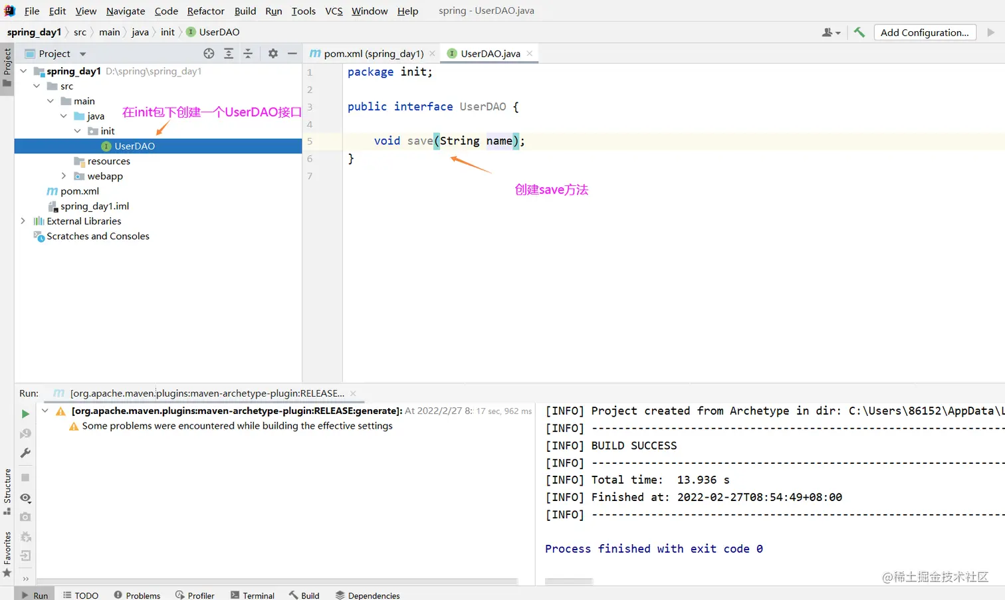Click the Add Configuration button
This screenshot has height=600, width=1005.
tap(925, 33)
